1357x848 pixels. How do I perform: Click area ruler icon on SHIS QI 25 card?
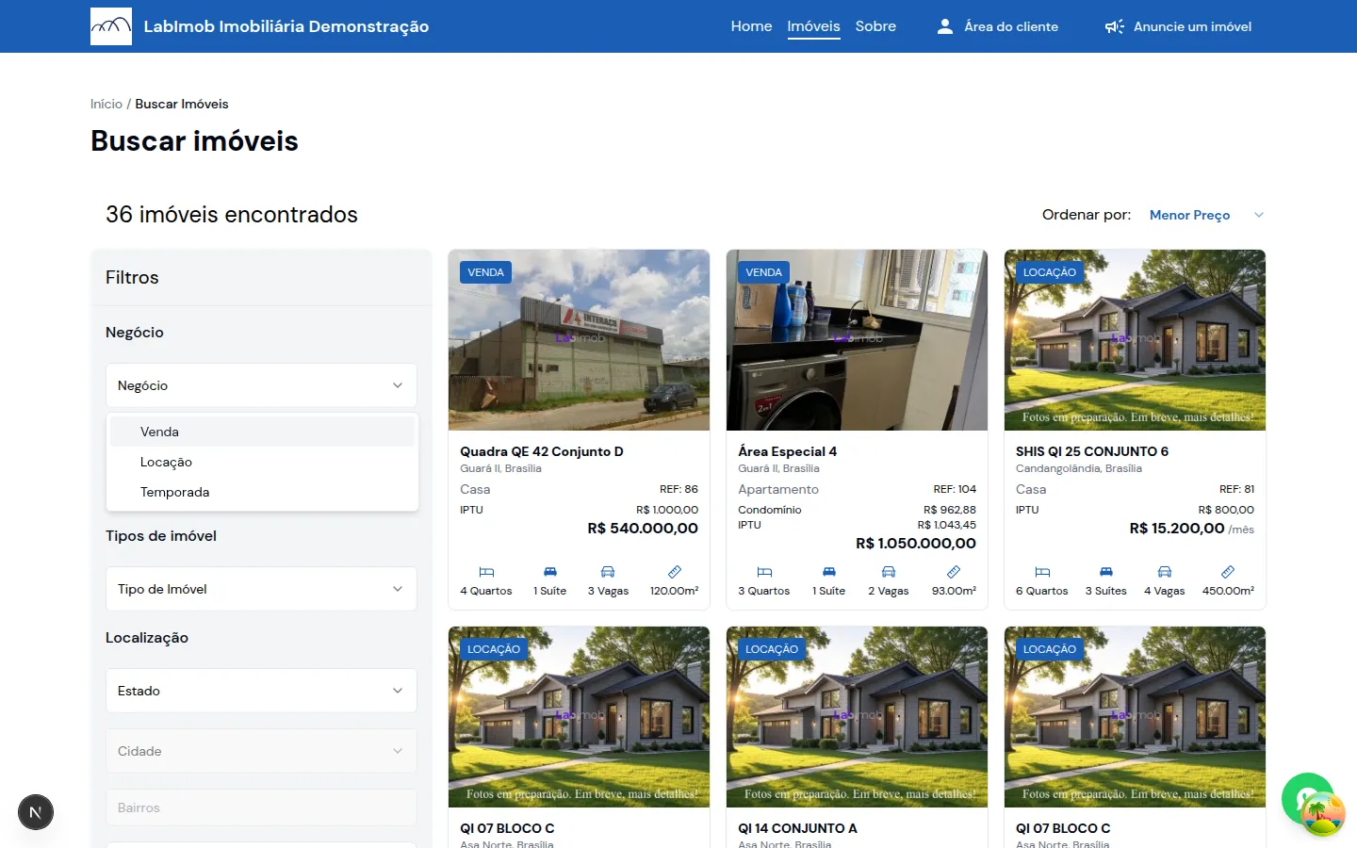point(1228,572)
